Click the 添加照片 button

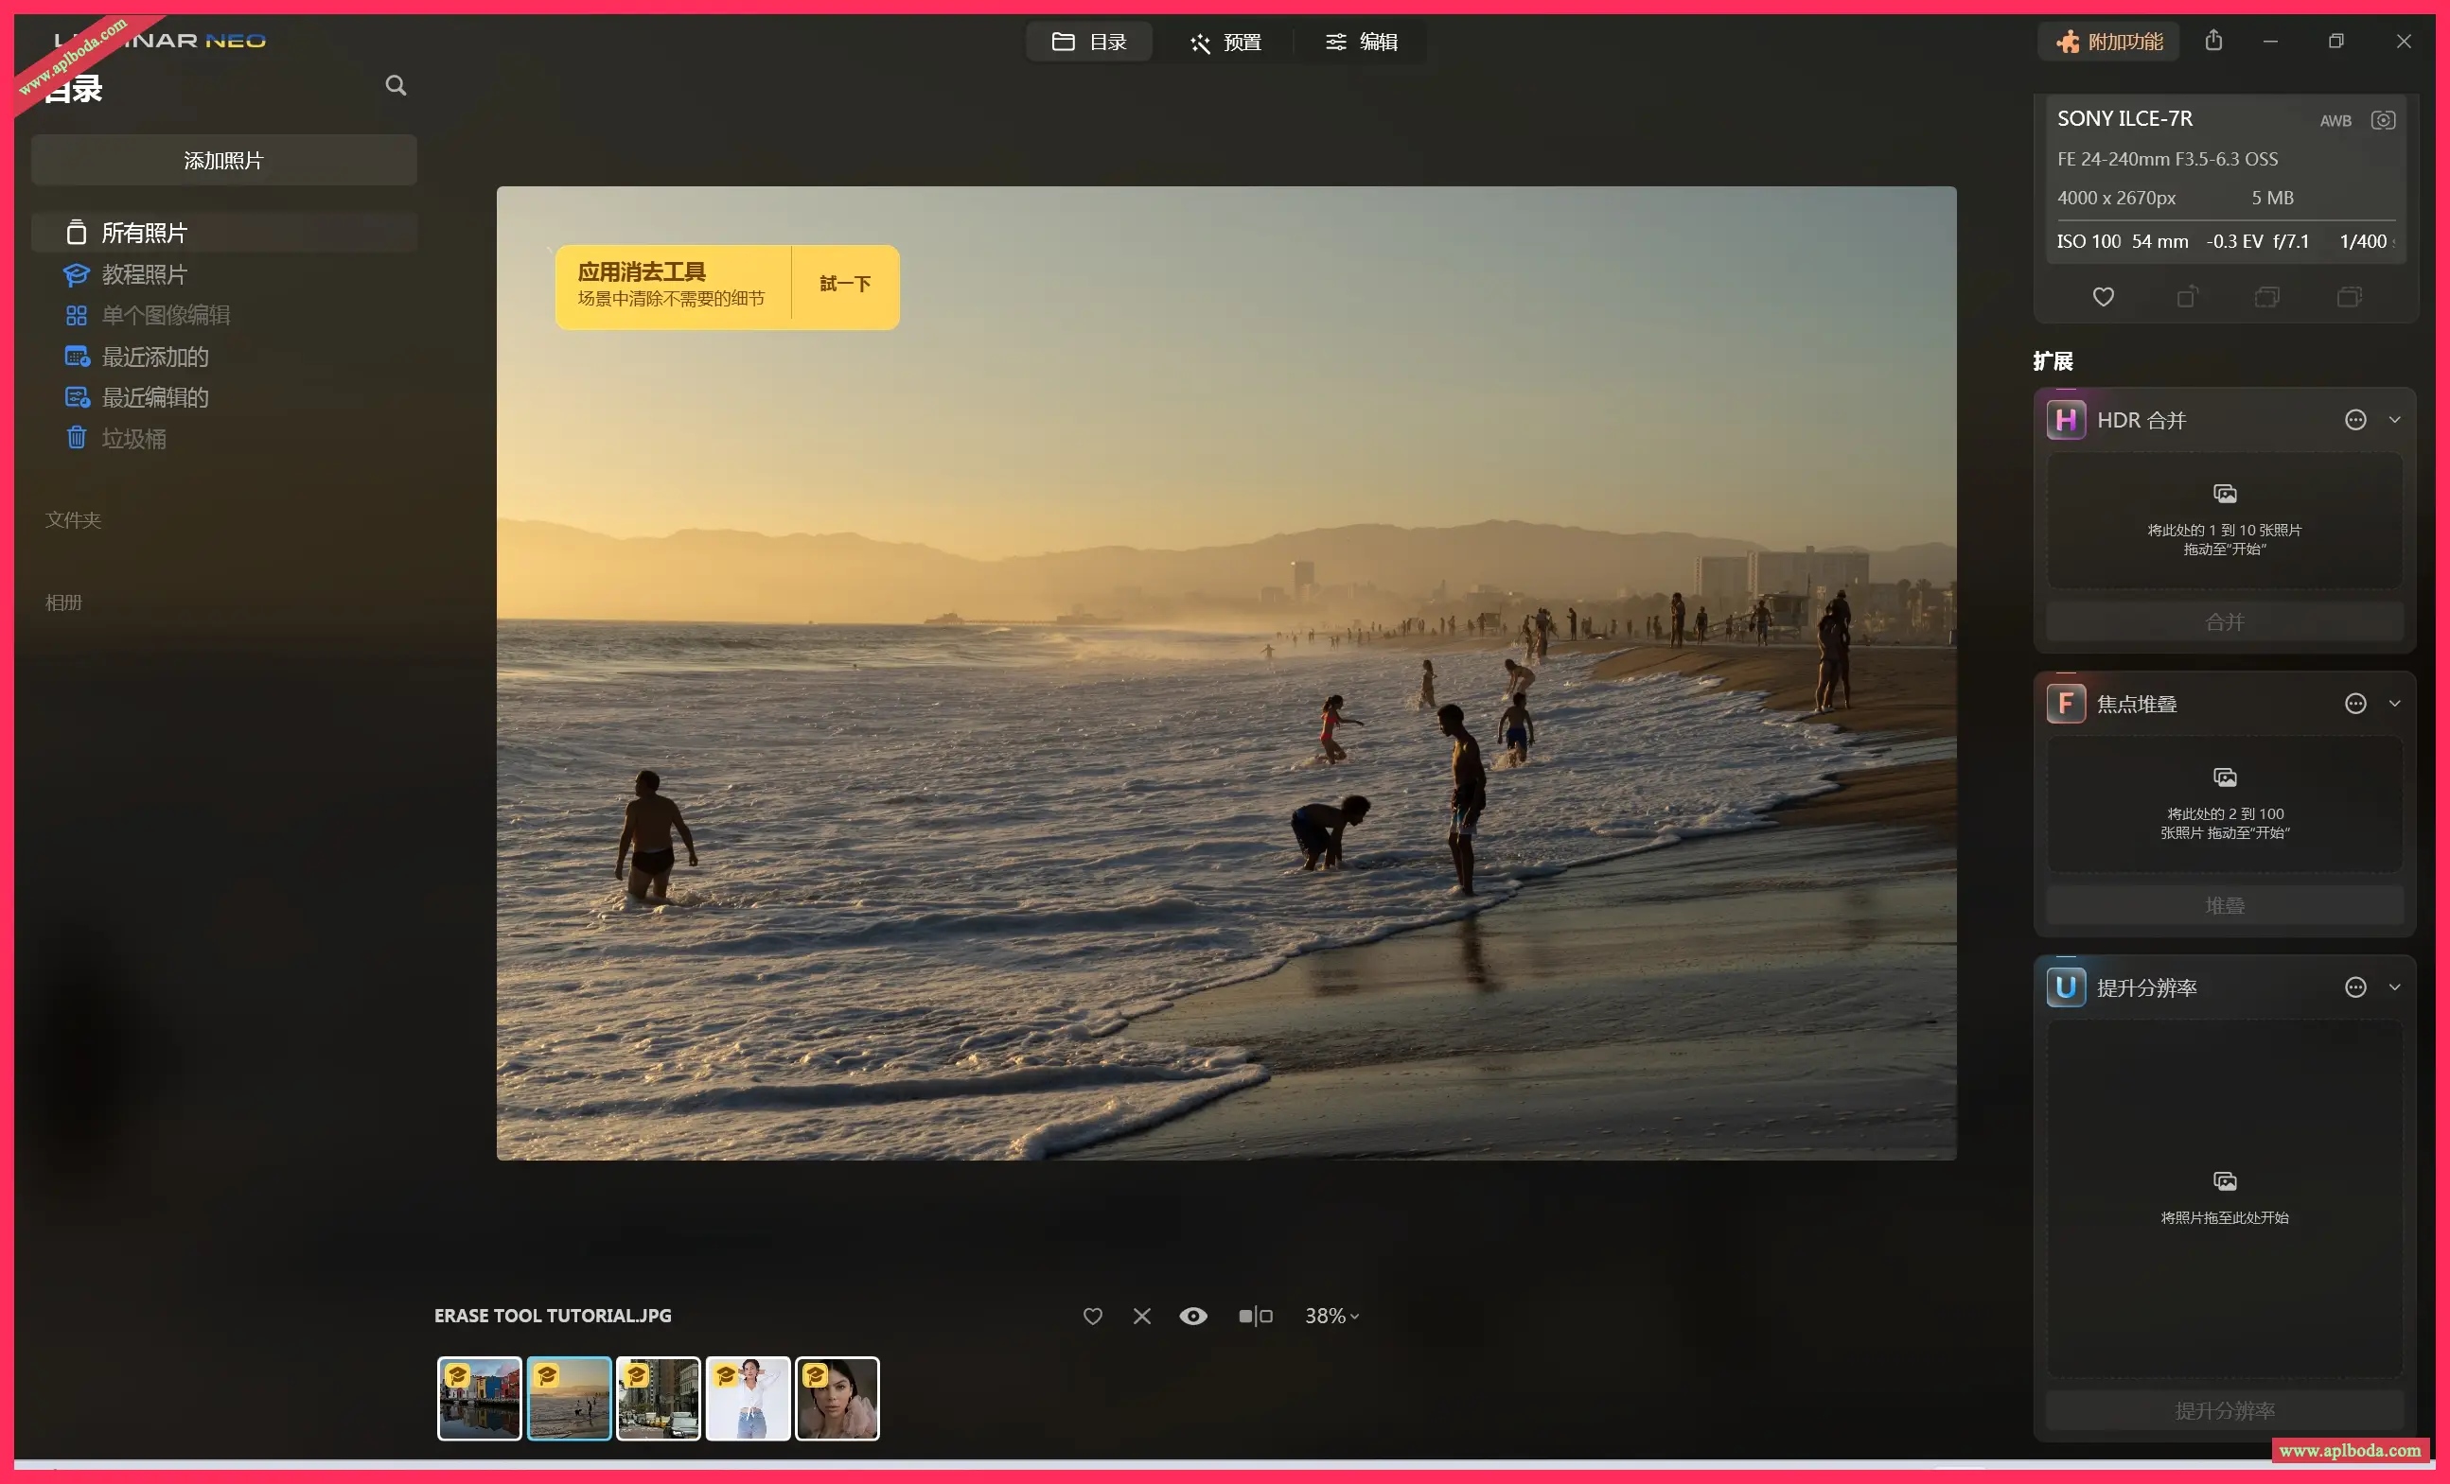223,160
